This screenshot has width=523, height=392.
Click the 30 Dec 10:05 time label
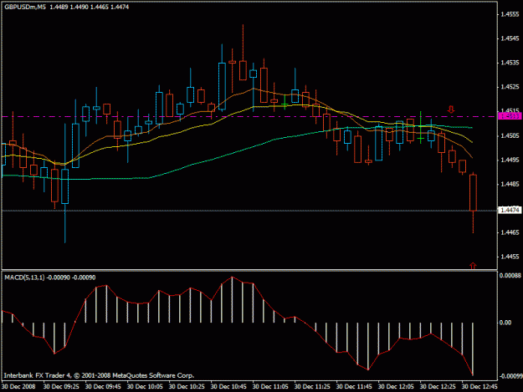click(145, 387)
